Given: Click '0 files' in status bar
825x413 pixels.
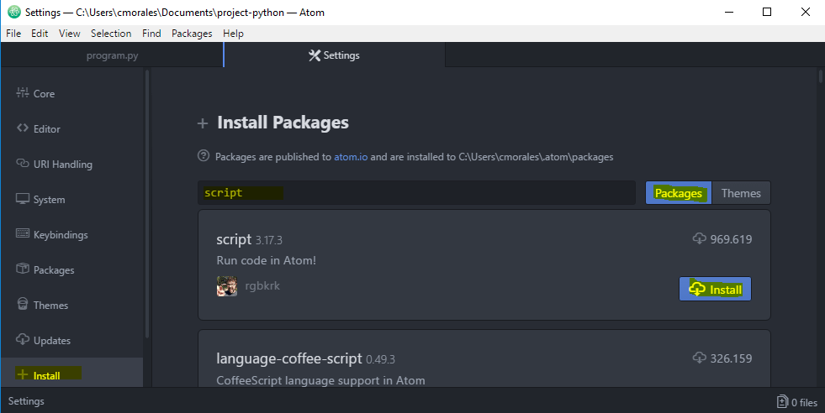Looking at the screenshot, I should pos(805,402).
